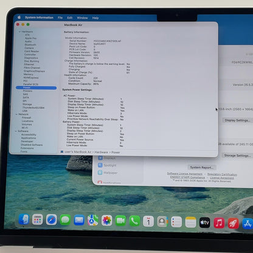Open the Window menu
The height and width of the screenshot is (253, 253).
coord(82,18)
